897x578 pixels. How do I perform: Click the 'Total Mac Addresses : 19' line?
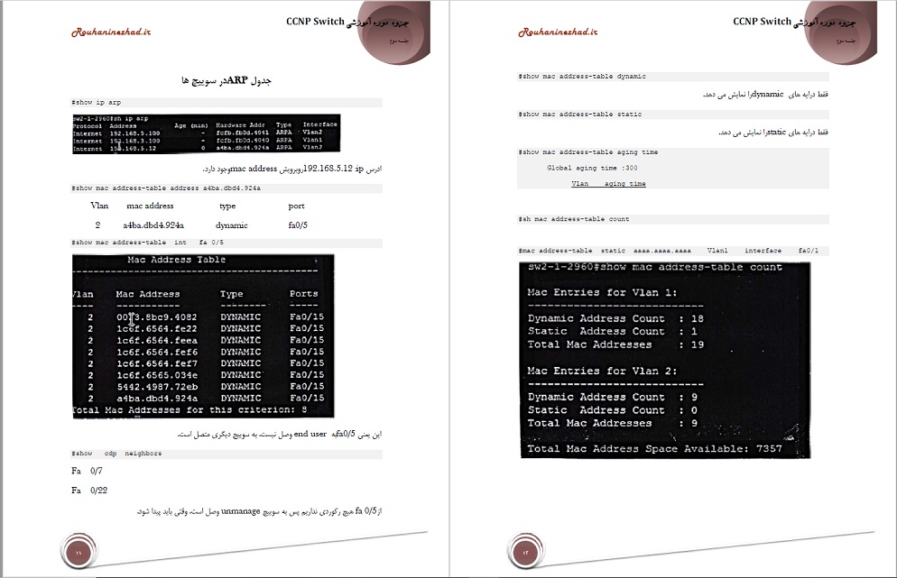615,344
